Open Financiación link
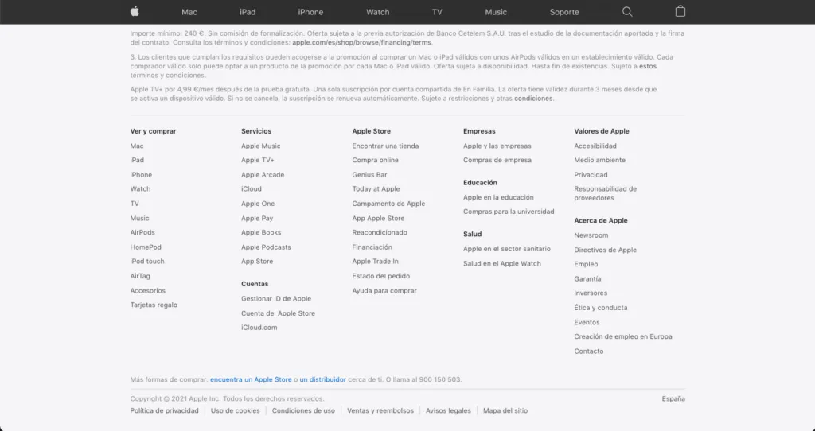 tap(372, 247)
